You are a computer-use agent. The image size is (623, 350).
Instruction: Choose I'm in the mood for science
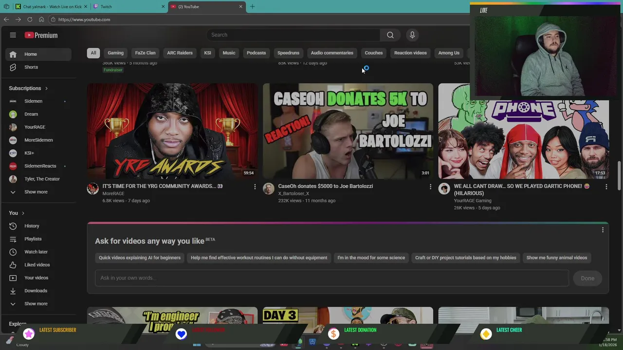(371, 258)
